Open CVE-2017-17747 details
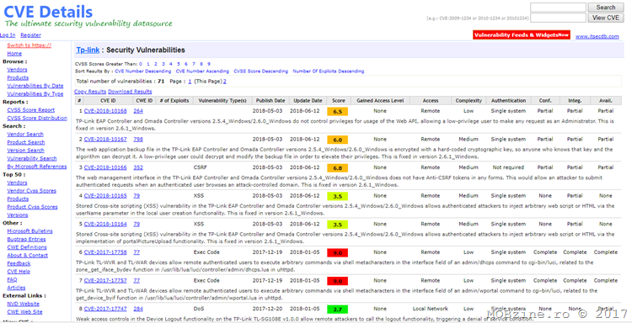The width and height of the screenshot is (632, 323). 105,309
